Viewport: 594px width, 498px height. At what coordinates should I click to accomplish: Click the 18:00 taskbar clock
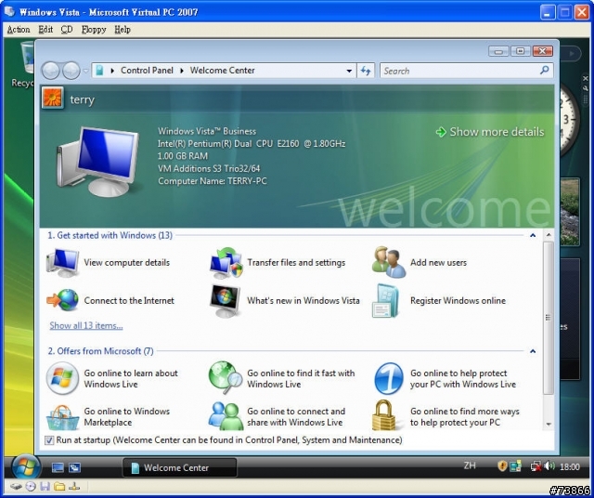click(569, 466)
